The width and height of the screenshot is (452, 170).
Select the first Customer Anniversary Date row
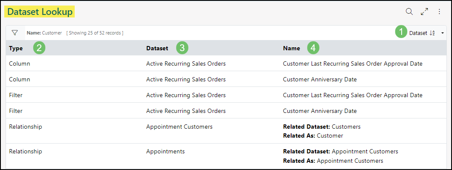pyautogui.click(x=226, y=79)
